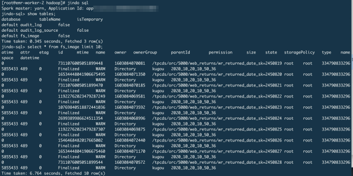Click id value 11922762023479287307

tap(81, 130)
